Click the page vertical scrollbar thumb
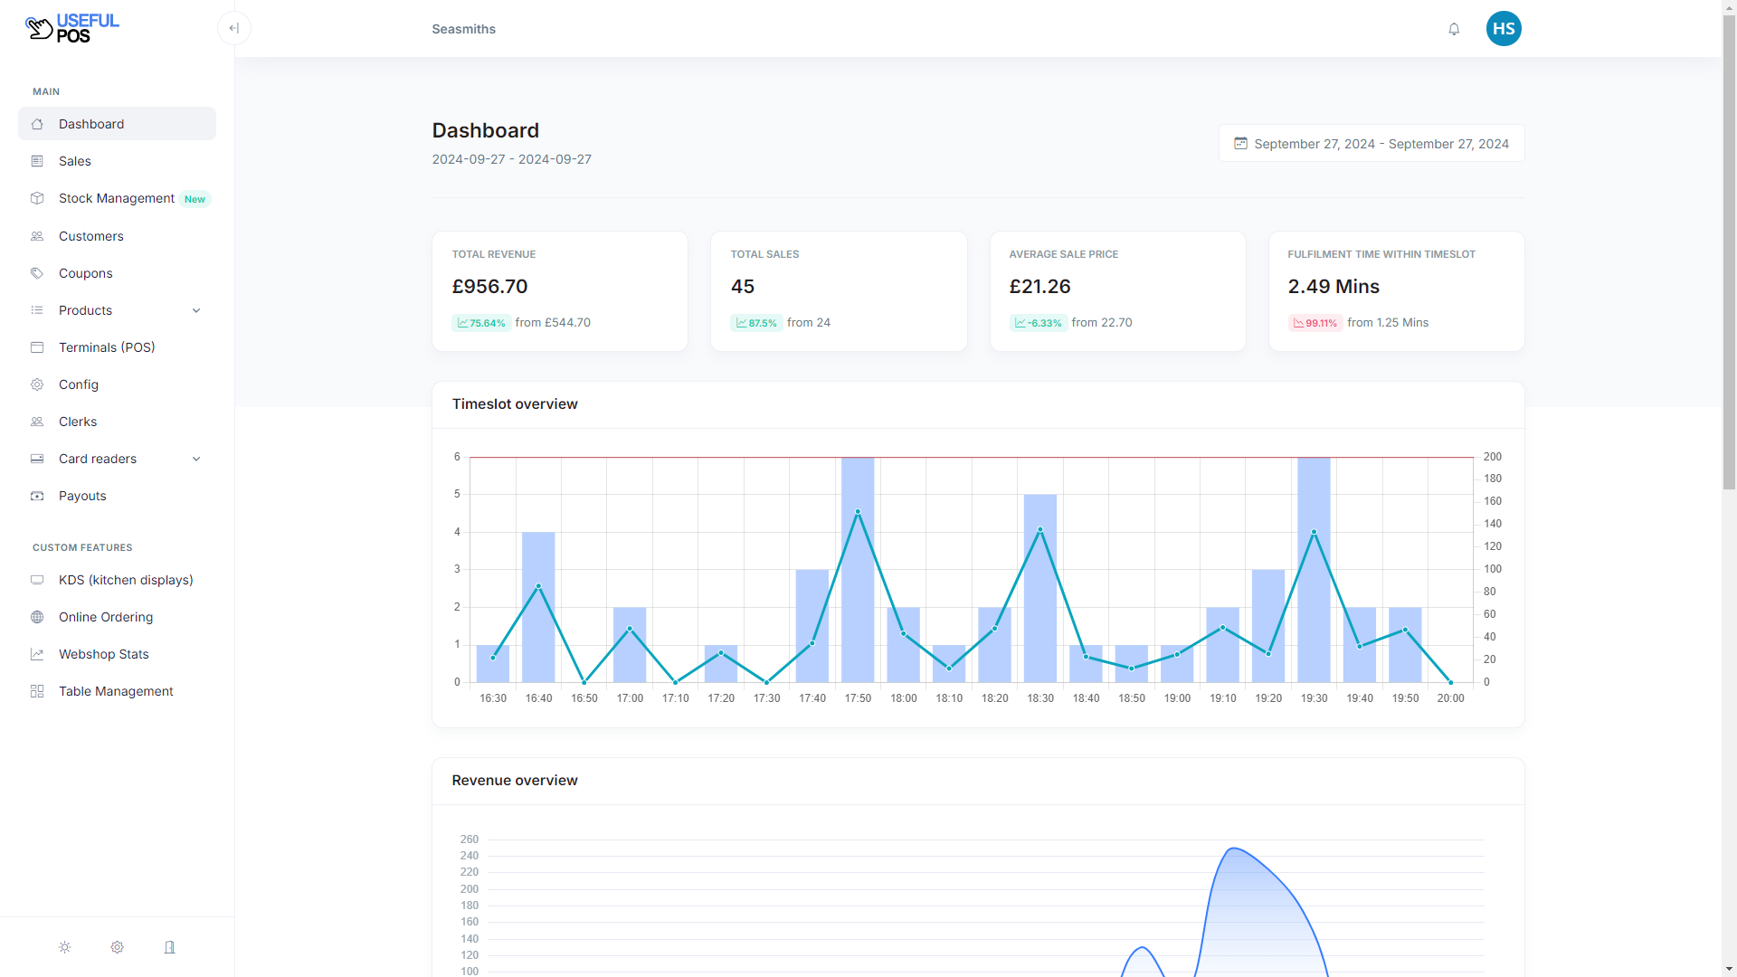1737x977 pixels. click(x=1729, y=251)
